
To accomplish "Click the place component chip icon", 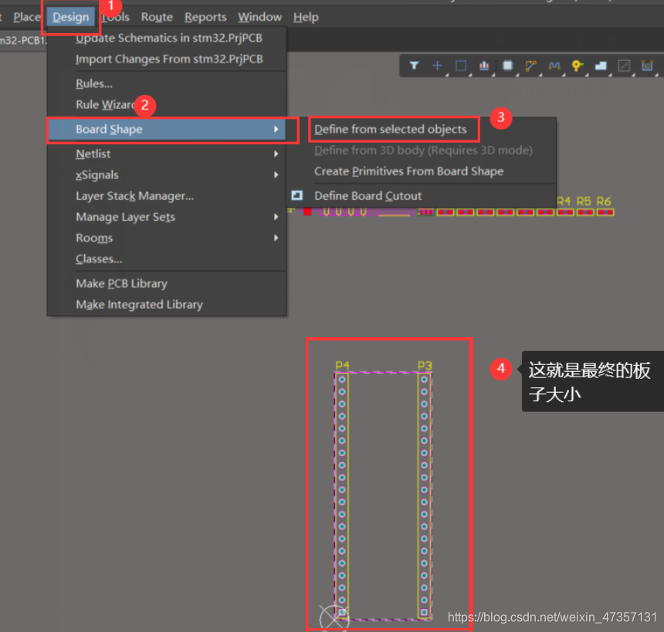I will [507, 66].
